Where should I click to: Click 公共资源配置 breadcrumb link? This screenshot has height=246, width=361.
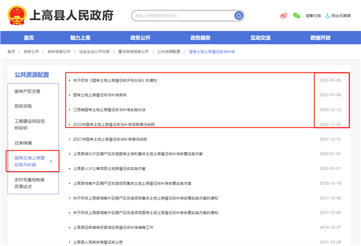(169, 52)
